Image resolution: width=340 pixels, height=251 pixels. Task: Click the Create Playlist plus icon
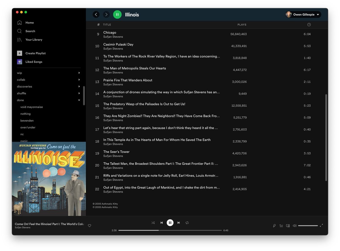[x=20, y=53]
